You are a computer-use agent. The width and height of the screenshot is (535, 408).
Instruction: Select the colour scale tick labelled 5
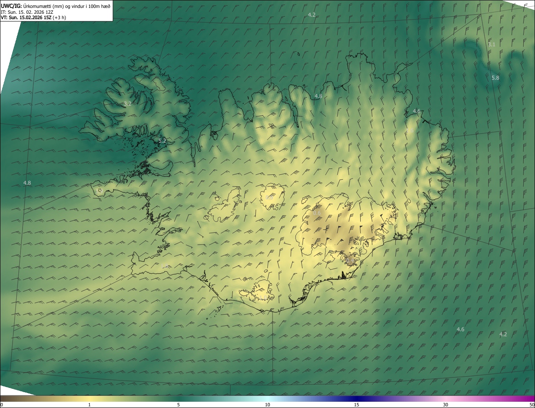click(x=178, y=405)
